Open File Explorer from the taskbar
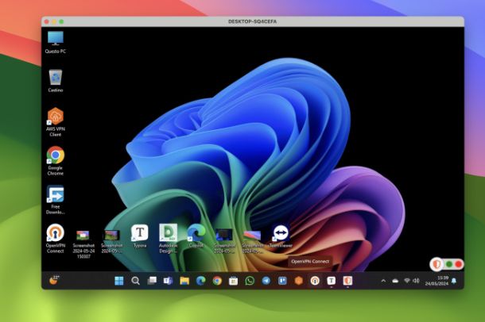The height and width of the screenshot is (322, 485). click(184, 281)
